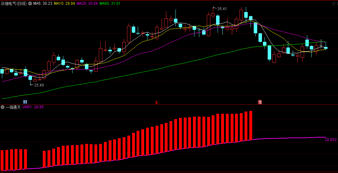Click the 28.852 value at line end

(x=331, y=140)
